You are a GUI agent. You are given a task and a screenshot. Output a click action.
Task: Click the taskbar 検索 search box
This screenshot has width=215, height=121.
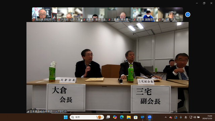pyautogui.click(x=87, y=117)
